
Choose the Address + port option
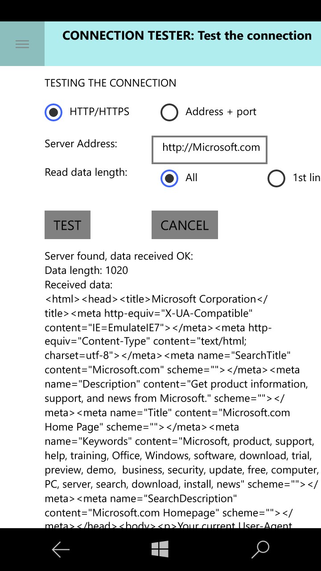pyautogui.click(x=169, y=112)
